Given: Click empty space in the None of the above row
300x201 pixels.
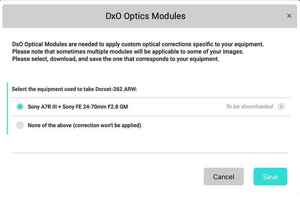Looking at the screenshot, I should [x=214, y=126].
